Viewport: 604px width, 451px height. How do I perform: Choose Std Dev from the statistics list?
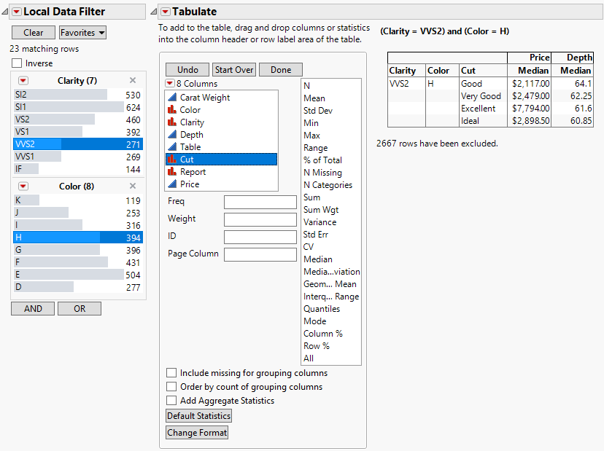[x=319, y=111]
